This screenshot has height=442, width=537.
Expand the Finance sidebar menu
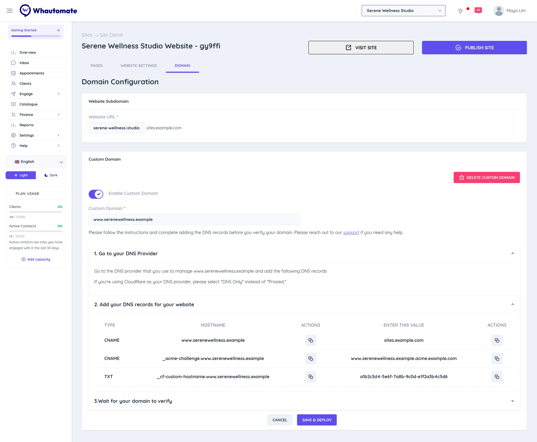[x=36, y=114]
